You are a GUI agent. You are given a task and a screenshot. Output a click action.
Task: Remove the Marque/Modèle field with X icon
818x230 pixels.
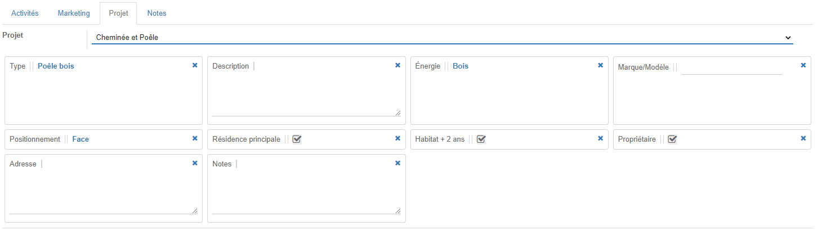(x=803, y=65)
